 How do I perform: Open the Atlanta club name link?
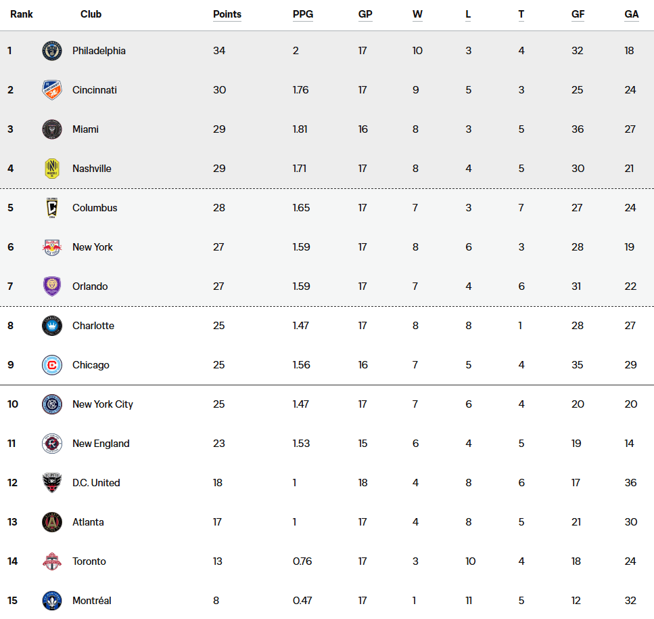click(x=88, y=522)
